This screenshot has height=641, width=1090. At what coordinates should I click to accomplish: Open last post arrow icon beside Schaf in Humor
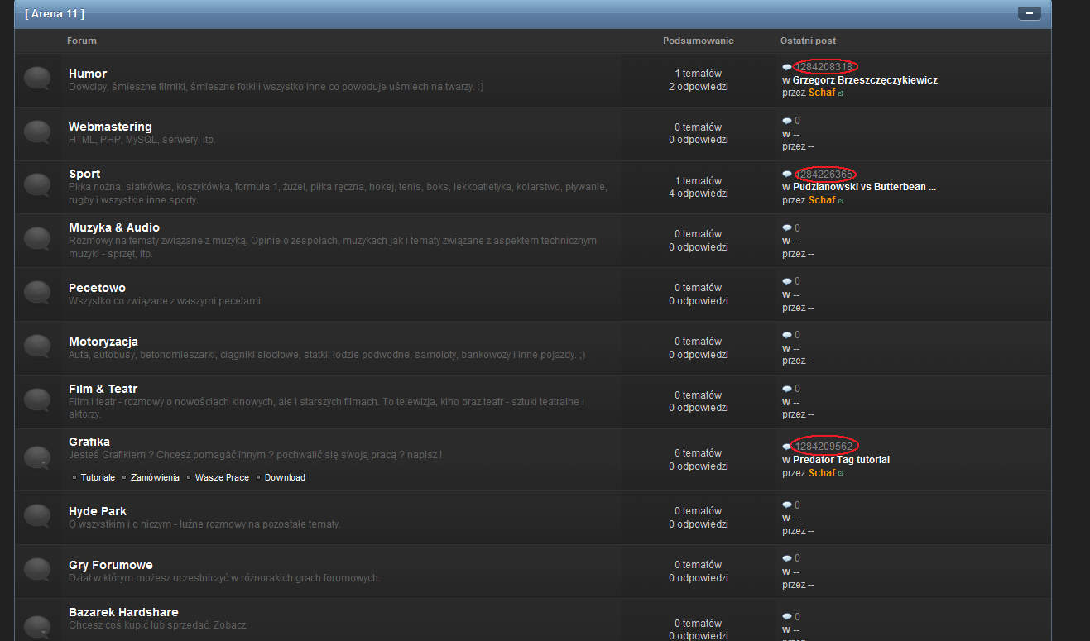pyautogui.click(x=841, y=93)
